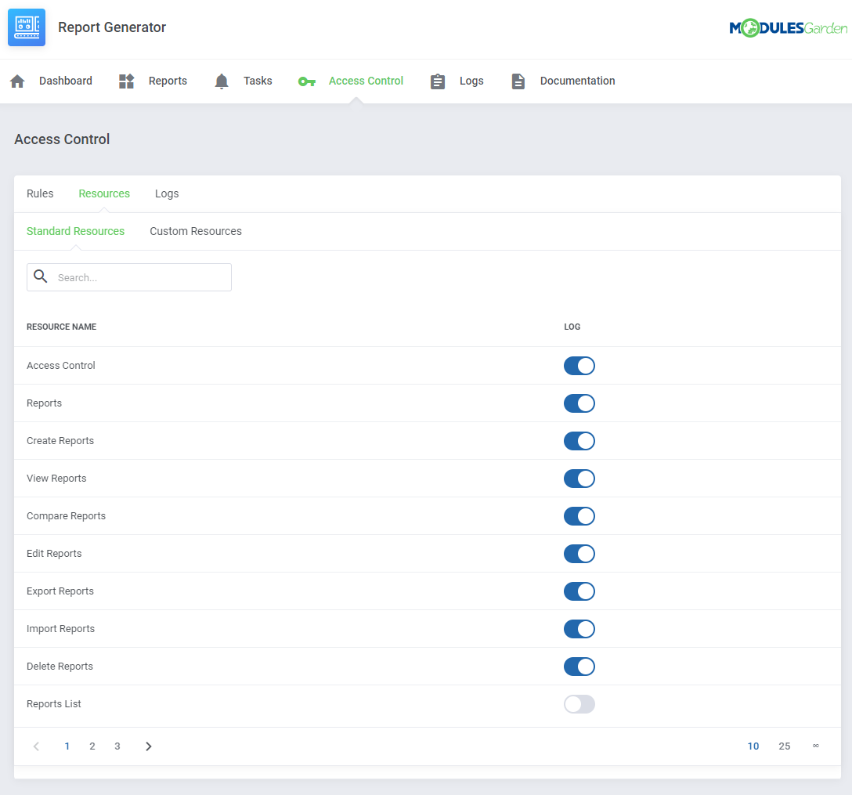Screen dimensions: 852x795
Task: Click the ModulesGarden logo
Action: click(788, 27)
